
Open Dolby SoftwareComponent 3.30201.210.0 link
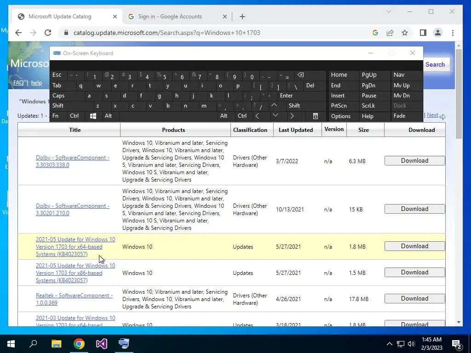point(72,210)
